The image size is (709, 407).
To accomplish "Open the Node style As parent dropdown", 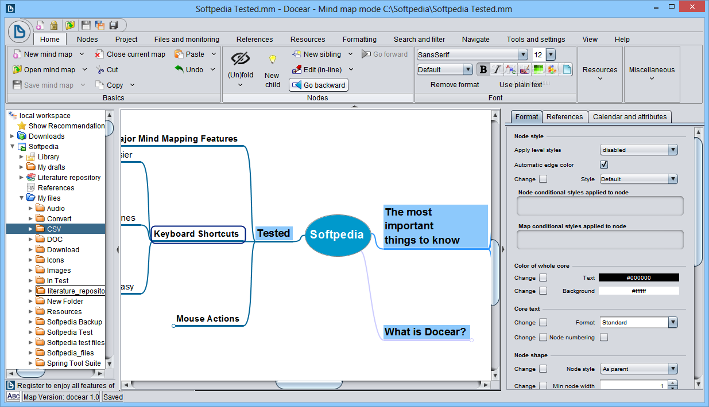I will pos(639,369).
